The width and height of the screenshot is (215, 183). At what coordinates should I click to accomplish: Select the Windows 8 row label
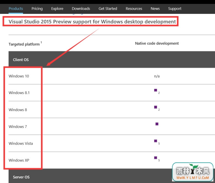point(18,110)
